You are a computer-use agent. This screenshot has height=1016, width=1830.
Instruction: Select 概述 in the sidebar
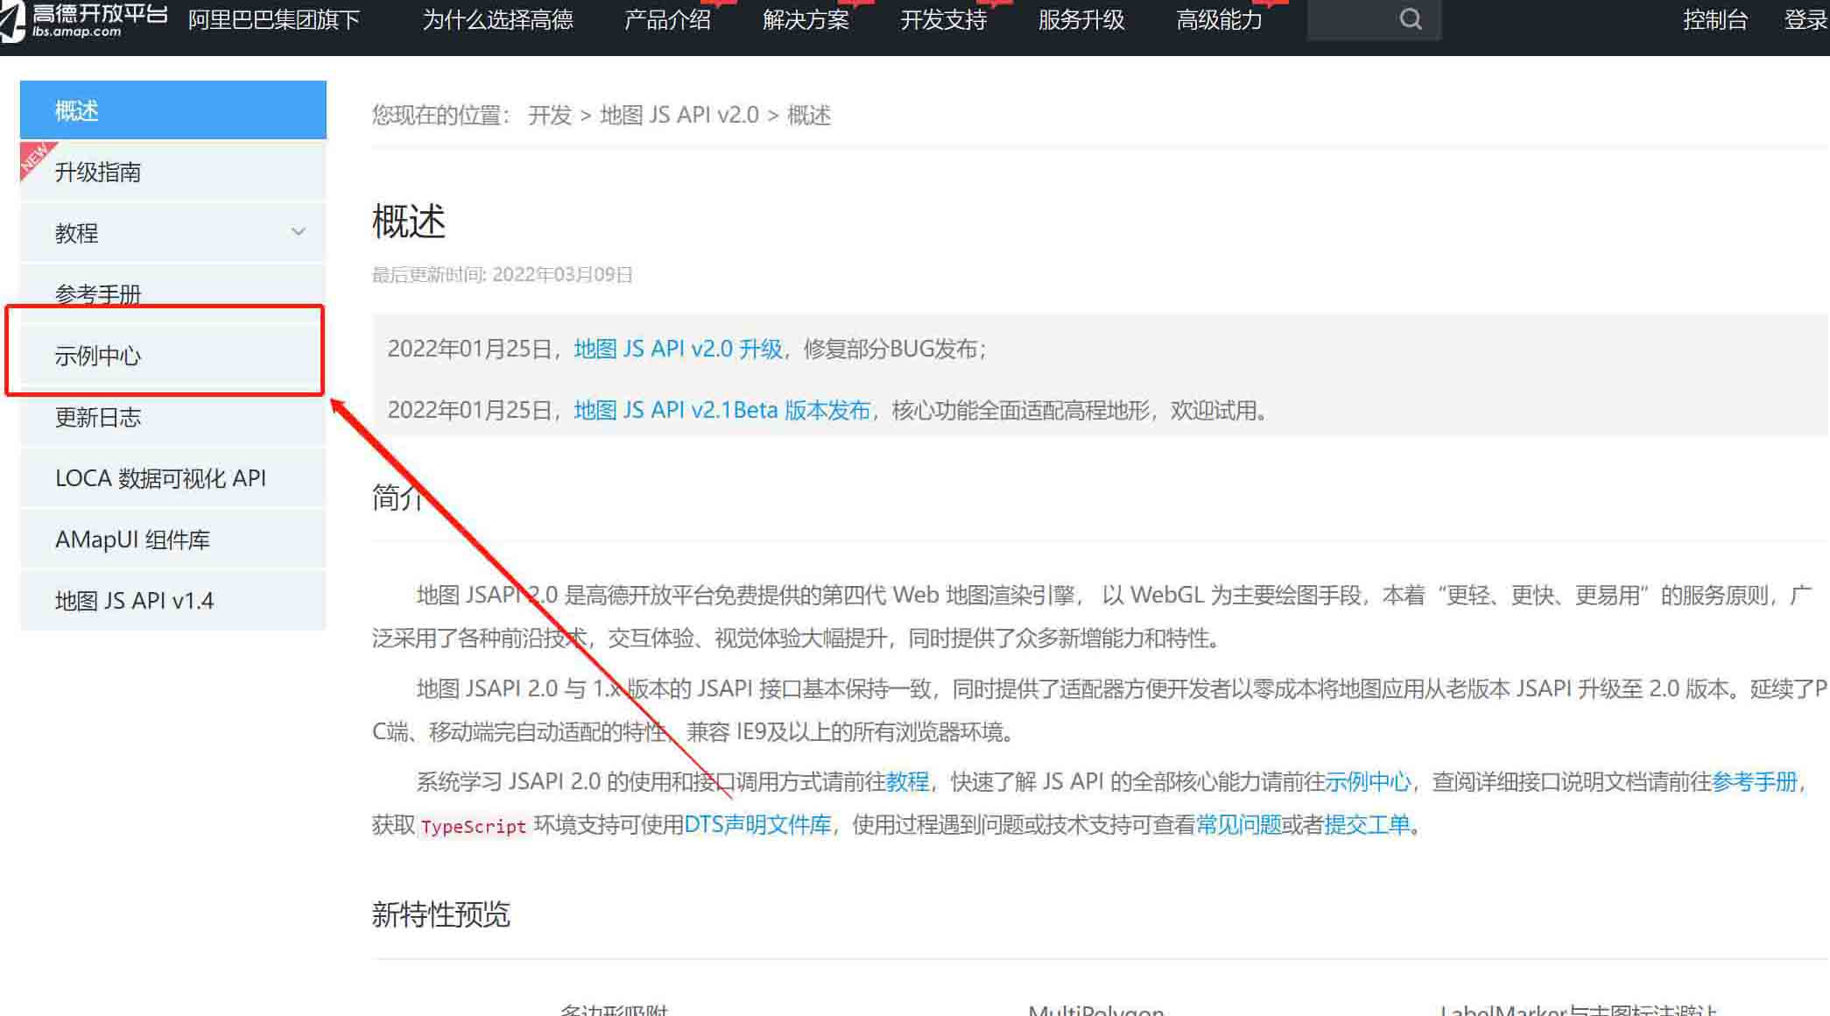pyautogui.click(x=173, y=110)
